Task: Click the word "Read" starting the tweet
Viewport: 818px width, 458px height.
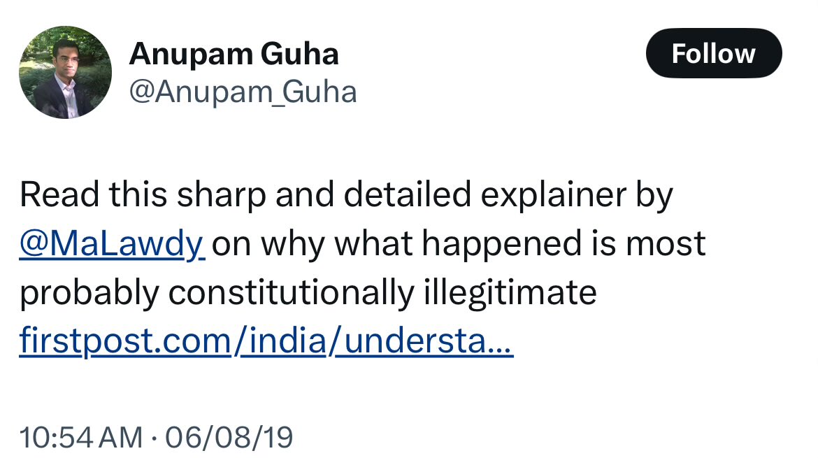Action: 59,196
